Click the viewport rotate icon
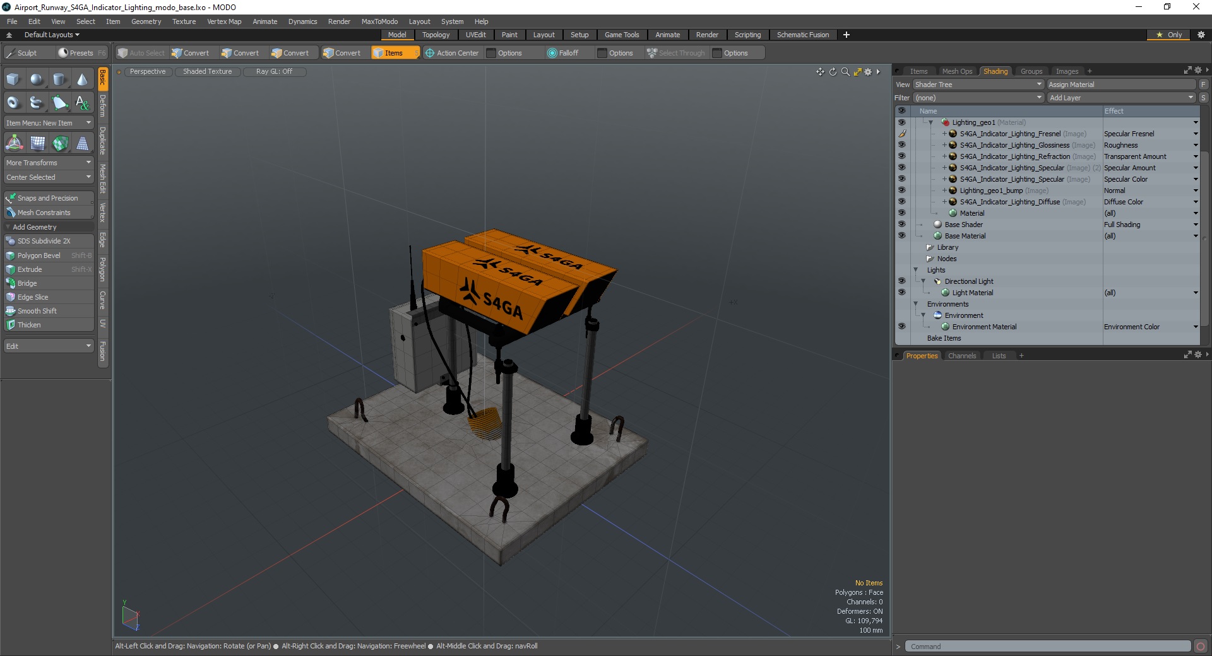 (833, 72)
